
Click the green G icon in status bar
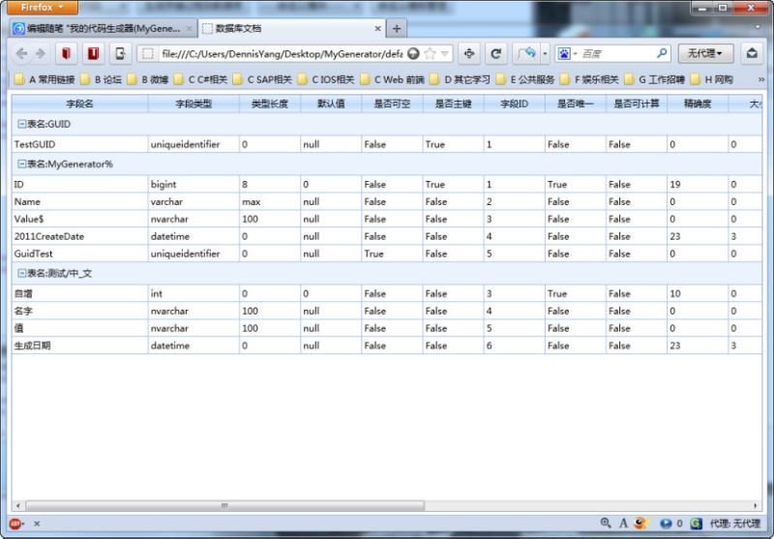pyautogui.click(x=696, y=524)
